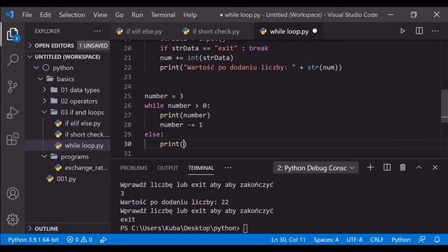
Task: Change indentation via Spaces: 4
Action: click(325, 239)
